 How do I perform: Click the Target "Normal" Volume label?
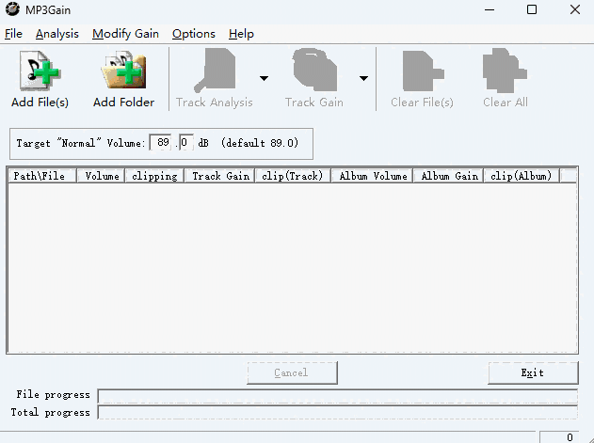[81, 143]
